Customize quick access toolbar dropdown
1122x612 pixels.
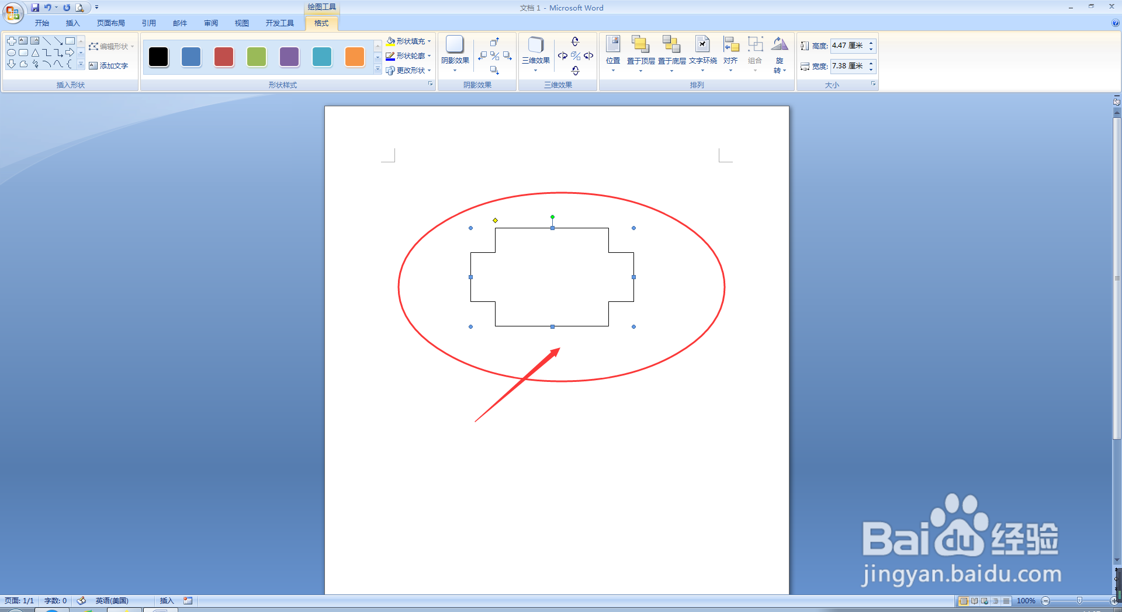click(x=96, y=8)
